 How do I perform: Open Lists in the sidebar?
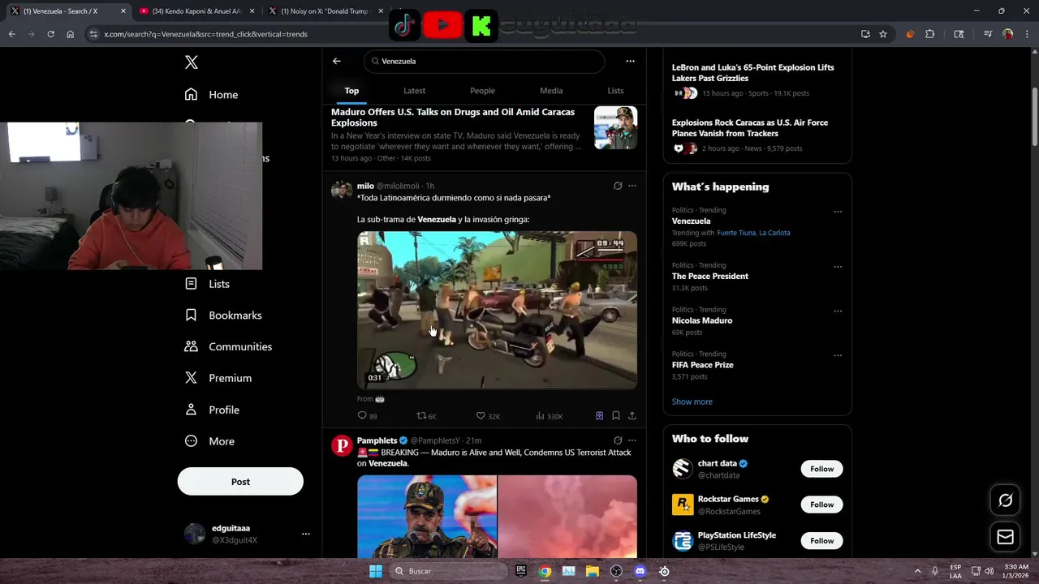pos(207,284)
